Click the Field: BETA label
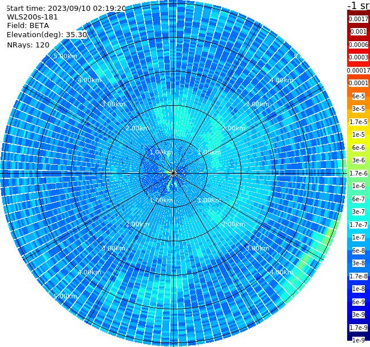 point(28,26)
